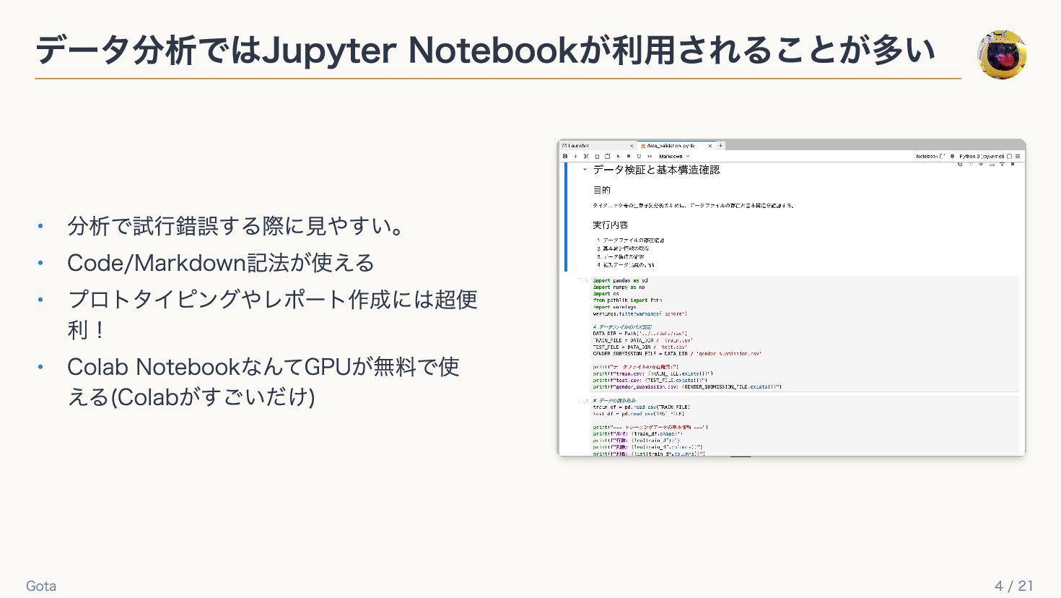The image size is (1061, 598).
Task: Duplicate the cell using the cell toolbar icon
Action: coord(960,164)
